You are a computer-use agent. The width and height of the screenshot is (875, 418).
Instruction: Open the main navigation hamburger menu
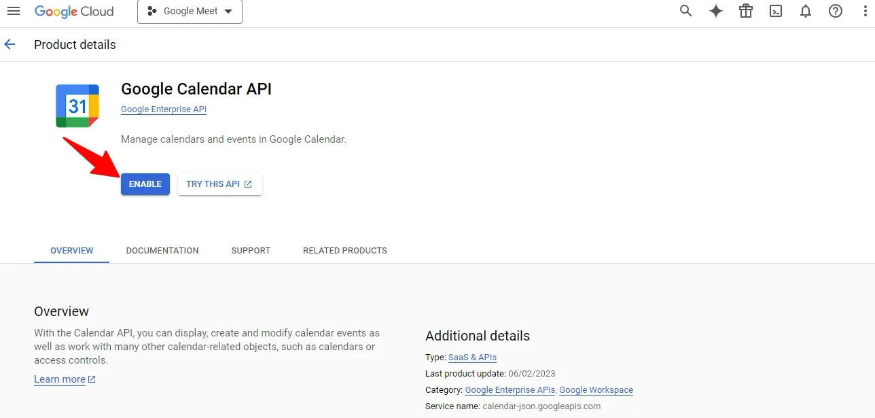[14, 11]
